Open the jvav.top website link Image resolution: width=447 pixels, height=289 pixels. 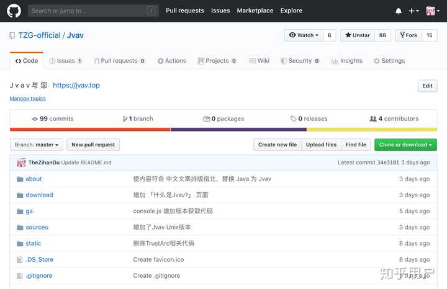[x=76, y=86]
